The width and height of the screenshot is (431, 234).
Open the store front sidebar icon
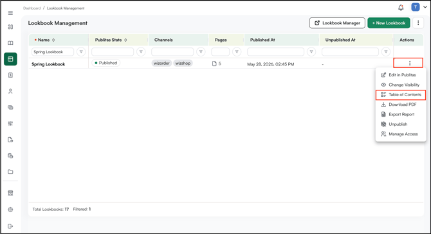click(10, 193)
